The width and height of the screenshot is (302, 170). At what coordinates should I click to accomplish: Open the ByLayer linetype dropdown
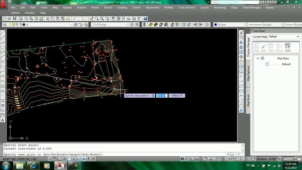281,25
